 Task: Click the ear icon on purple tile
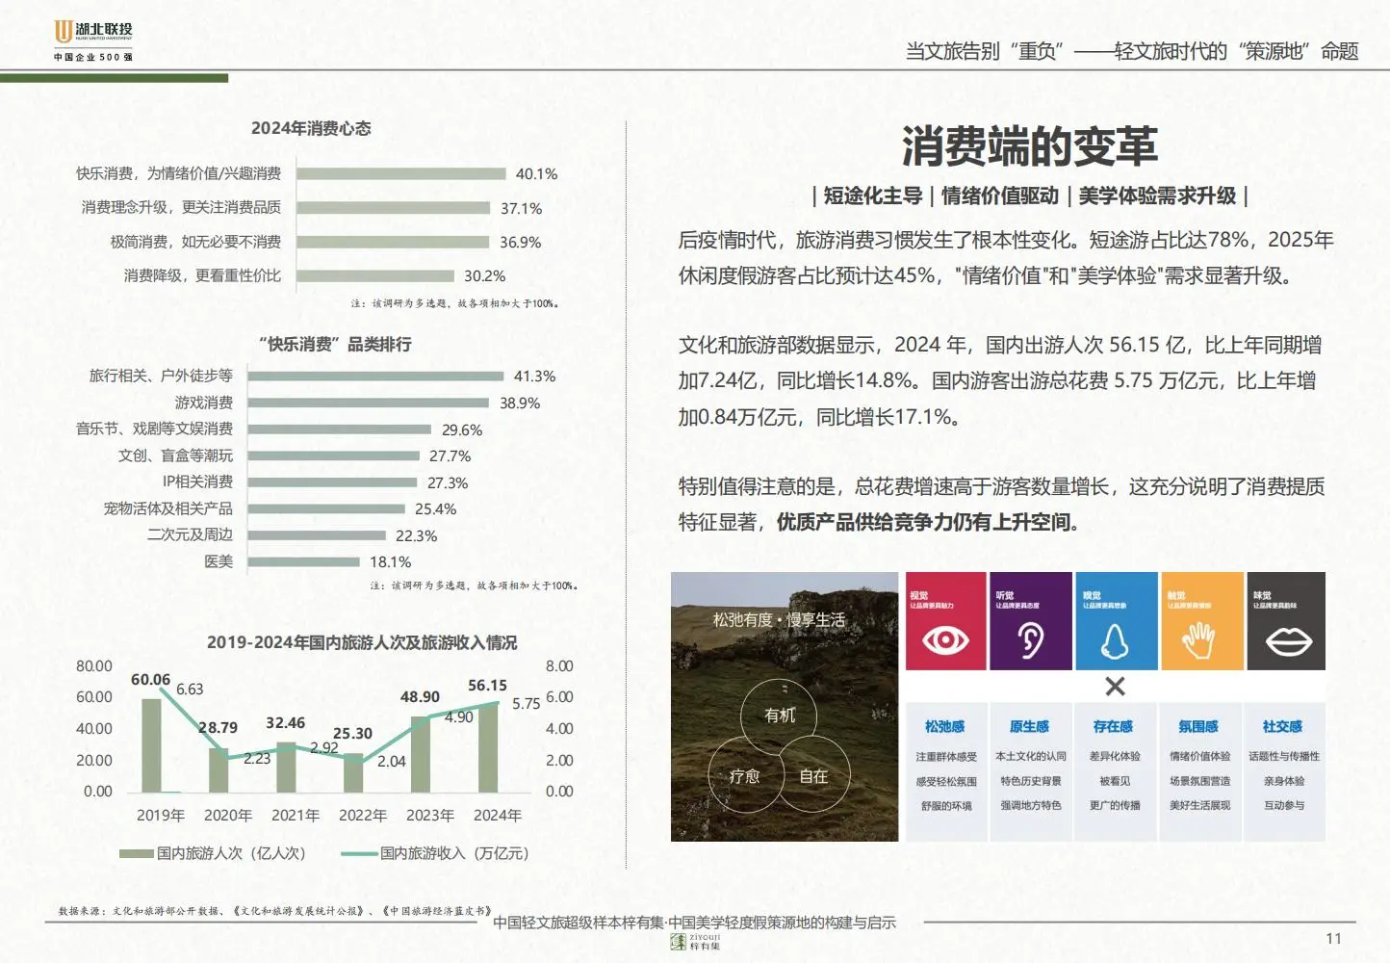point(1030,639)
